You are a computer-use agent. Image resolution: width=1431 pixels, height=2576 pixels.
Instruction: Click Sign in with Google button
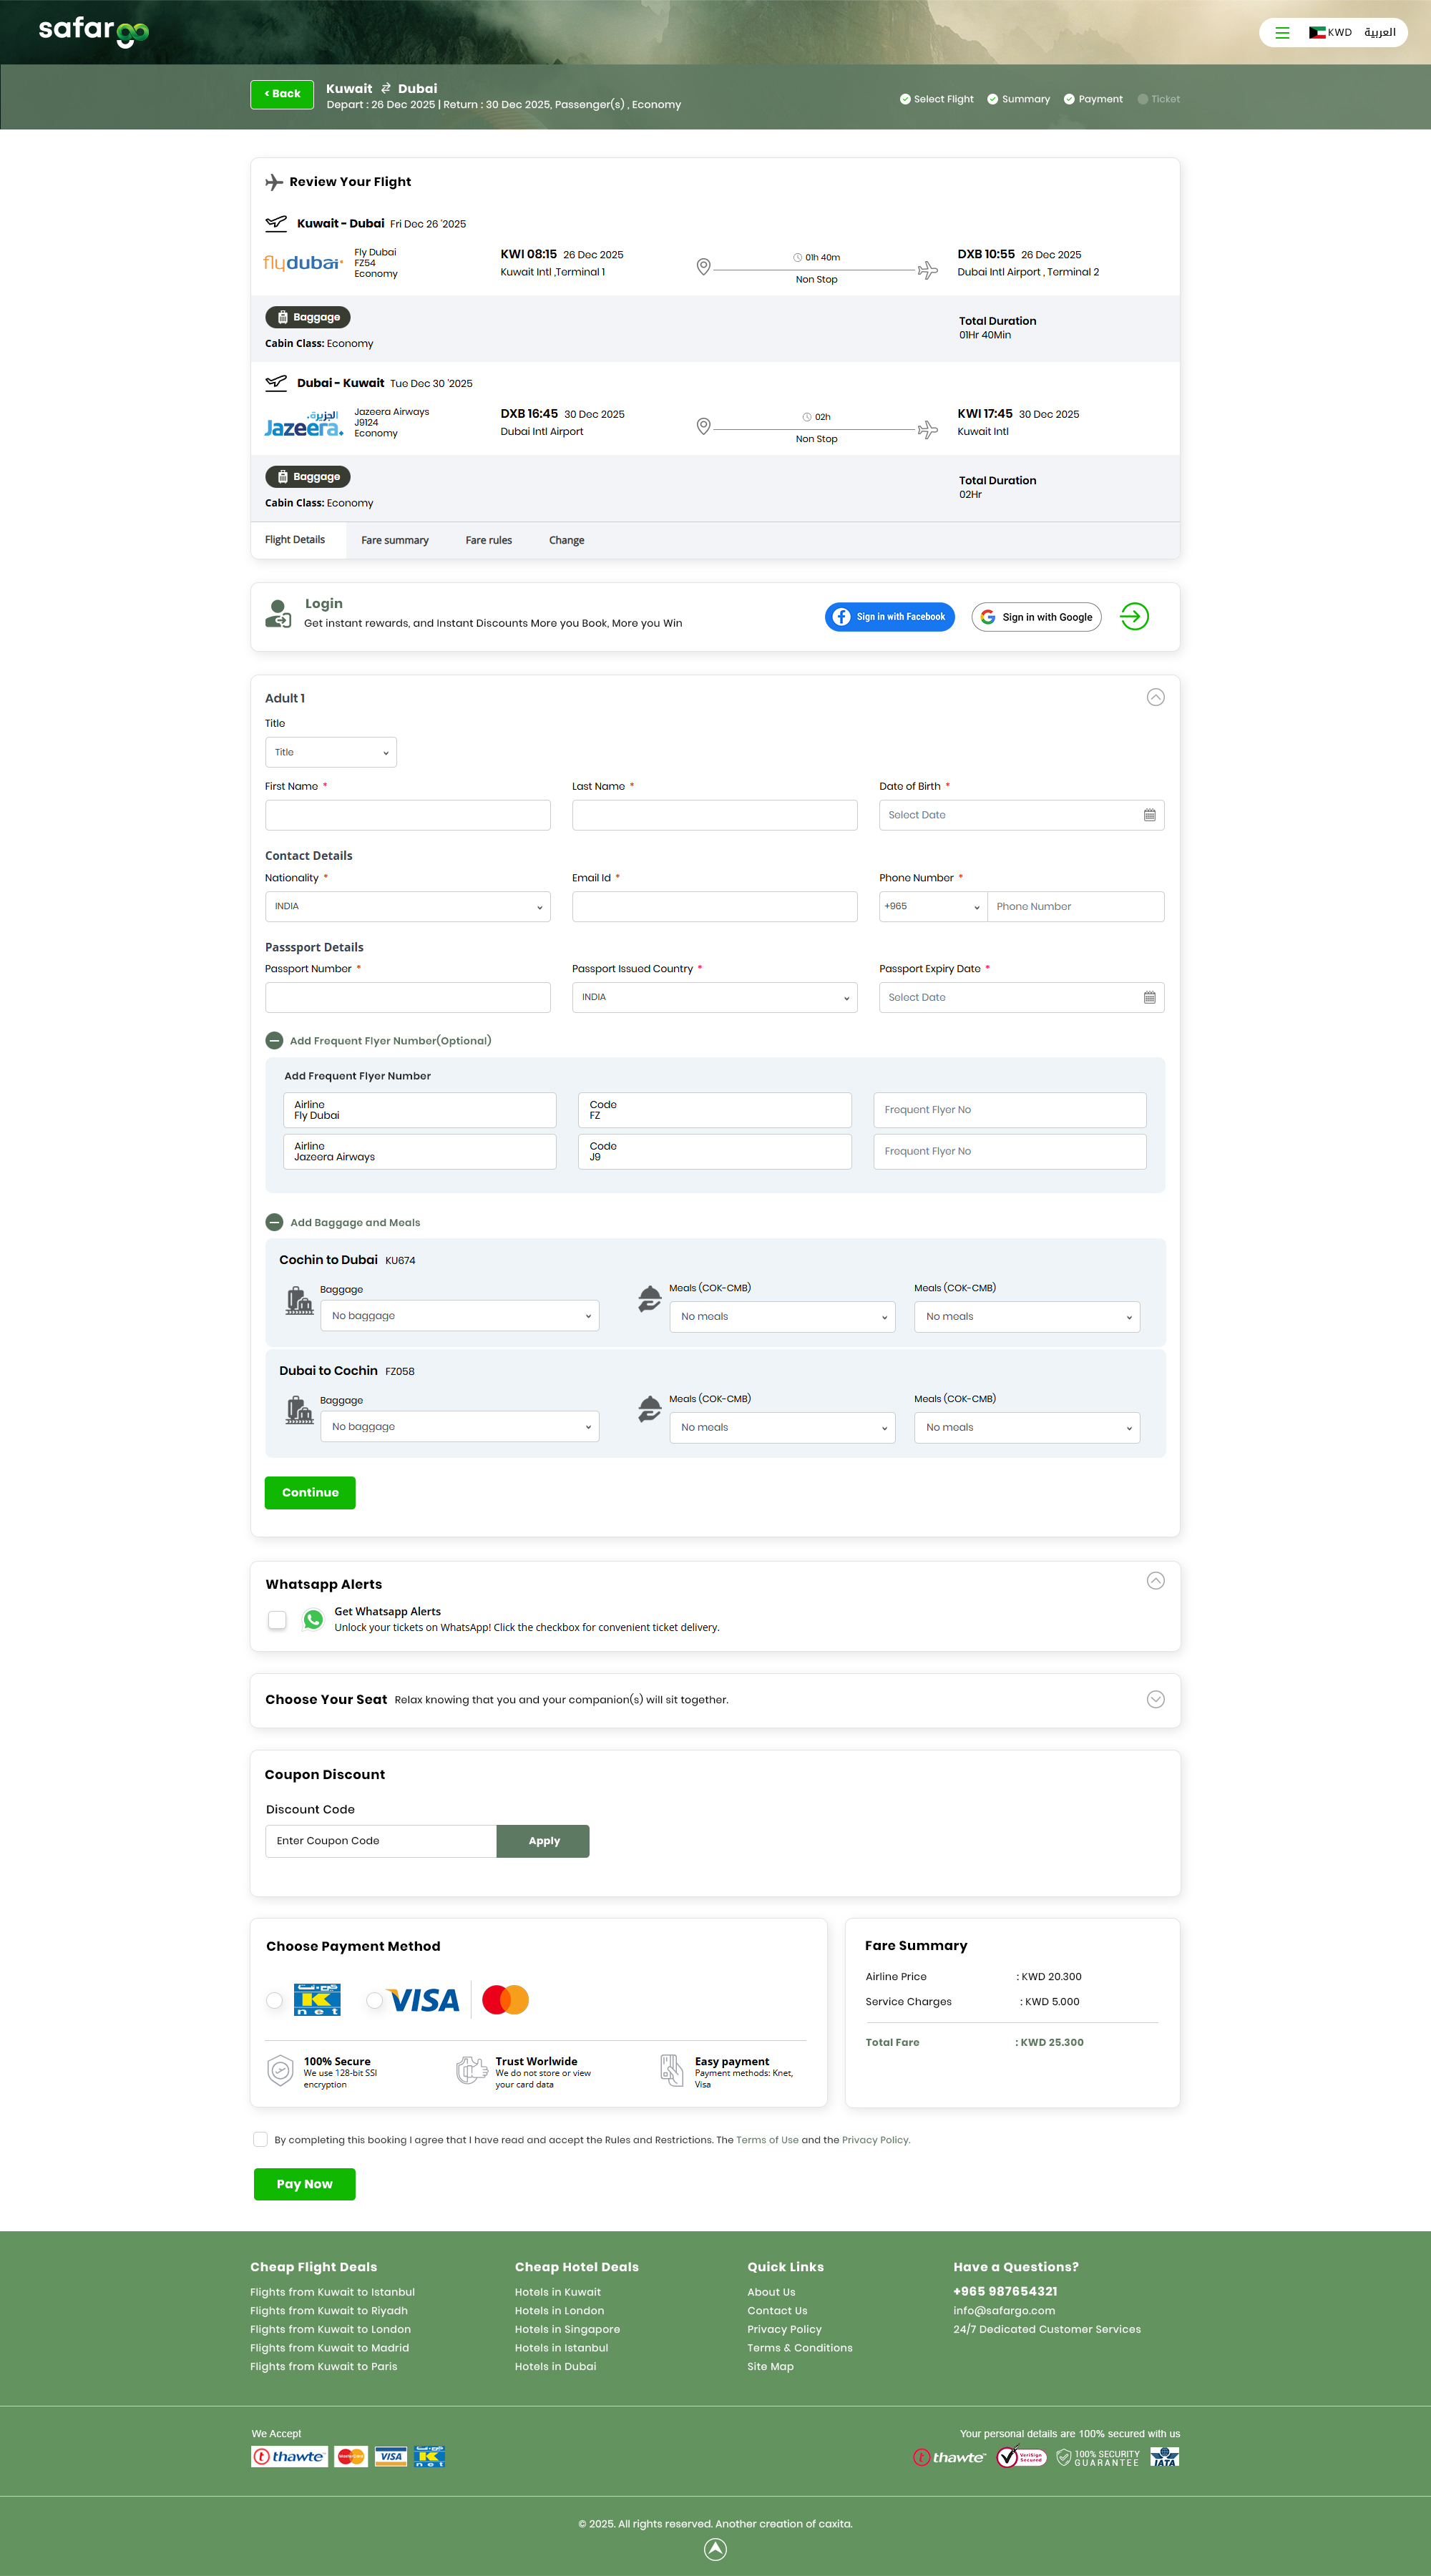[1036, 617]
